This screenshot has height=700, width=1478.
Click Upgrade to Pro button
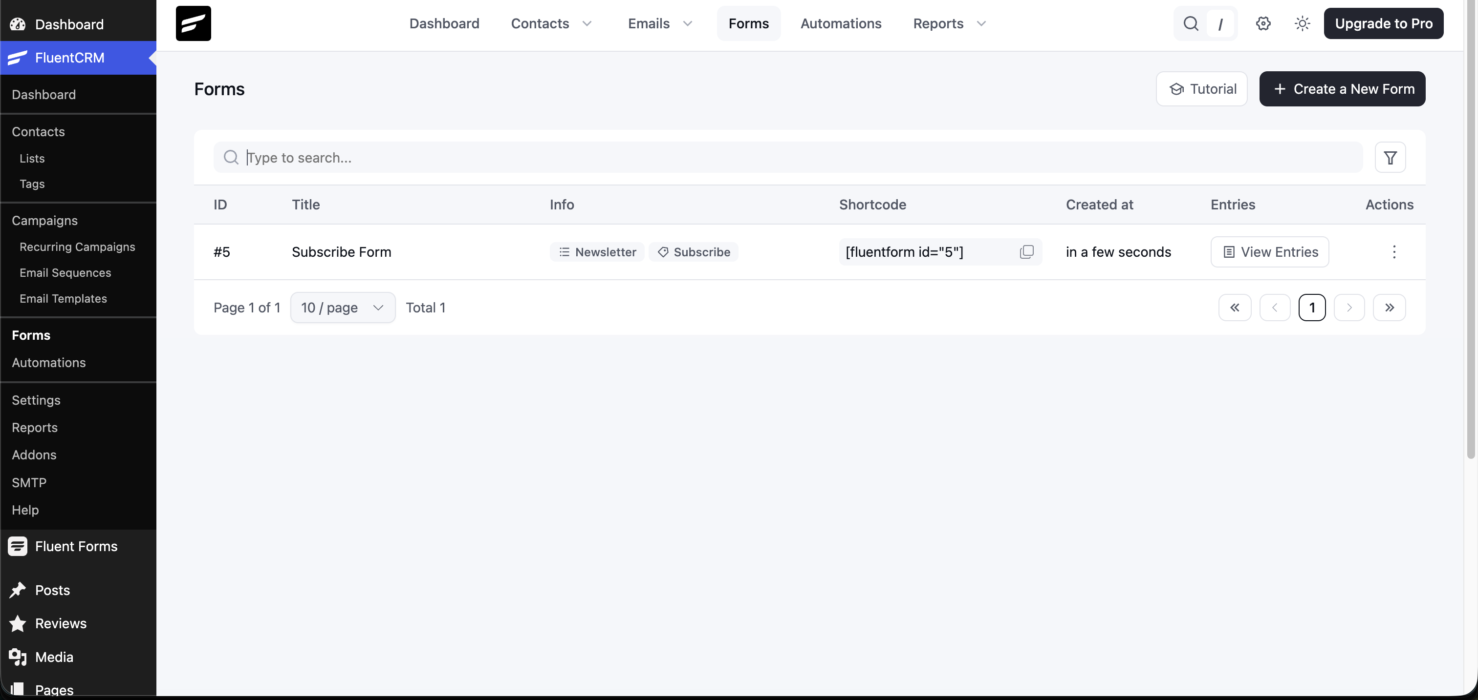pos(1383,23)
